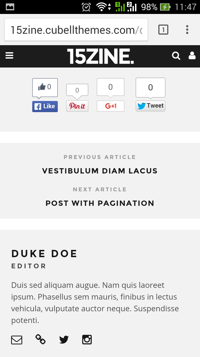Screen dimensions: 200x357
Task: Tap the browser address bar
Action: click(x=76, y=30)
